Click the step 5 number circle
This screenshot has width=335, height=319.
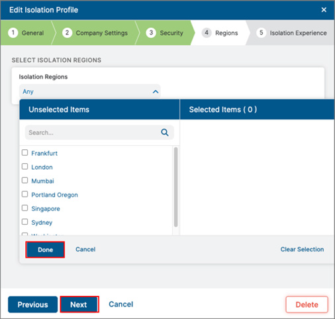(x=261, y=32)
